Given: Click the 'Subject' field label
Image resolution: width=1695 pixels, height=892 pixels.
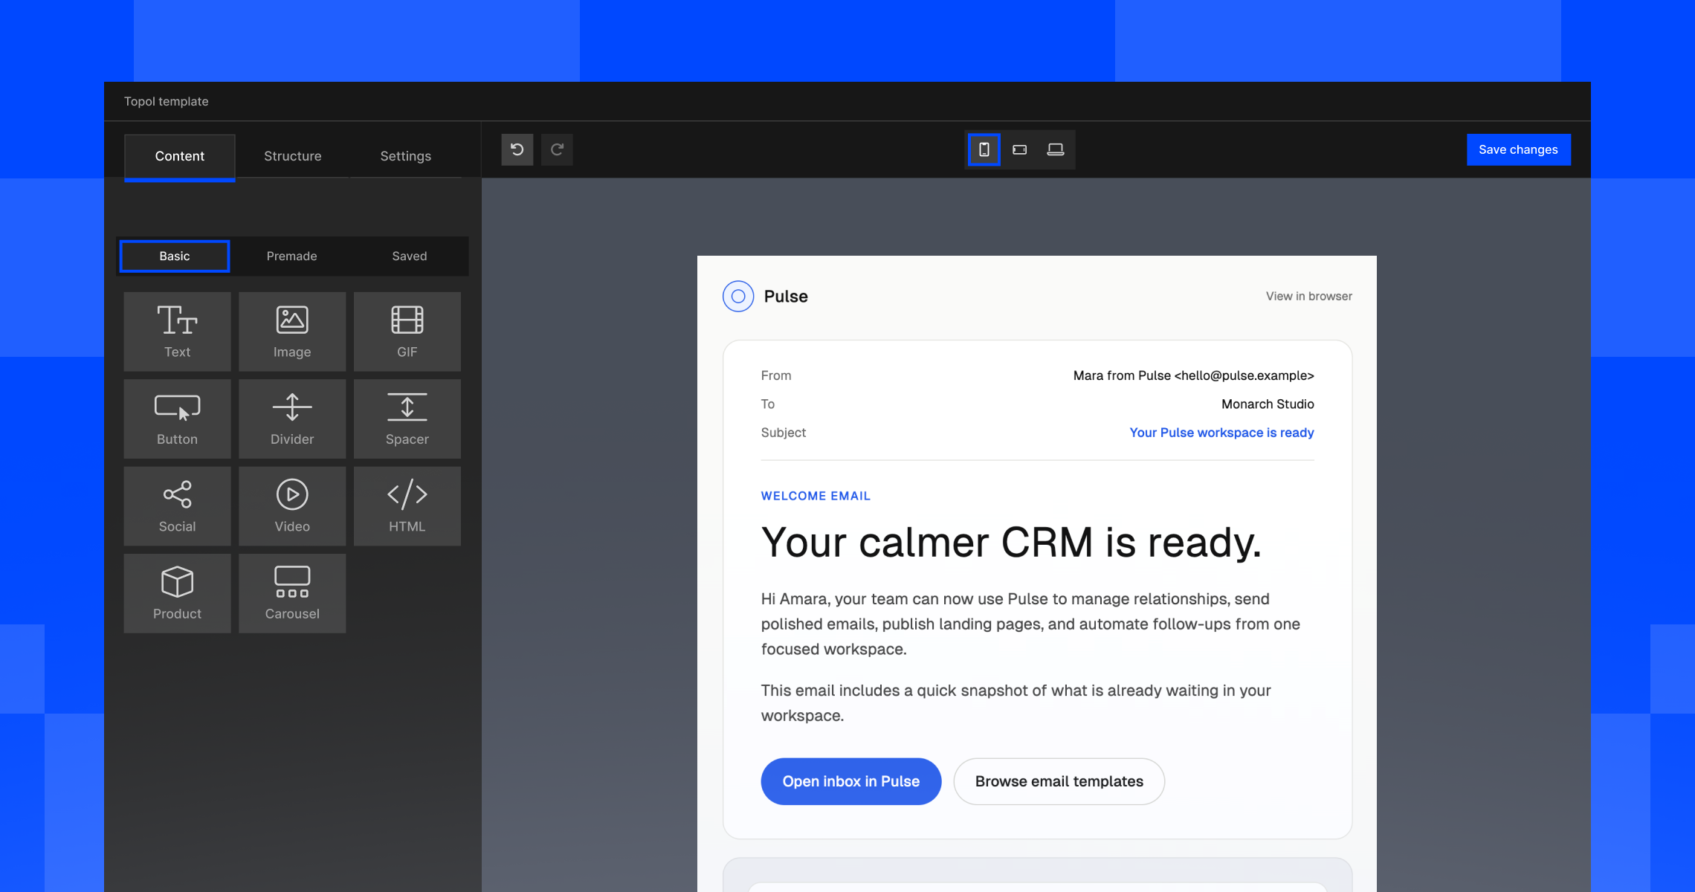Looking at the screenshot, I should coord(784,433).
